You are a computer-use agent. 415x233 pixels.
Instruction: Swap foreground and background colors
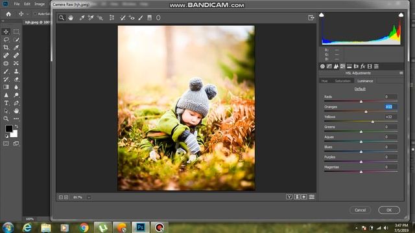16,126
